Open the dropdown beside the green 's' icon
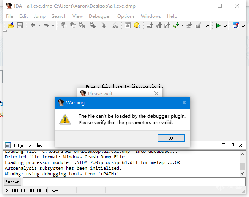The width and height of the screenshot is (249, 197). [x=183, y=25]
